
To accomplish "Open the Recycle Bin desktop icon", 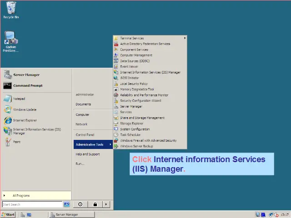I will (x=11, y=10).
